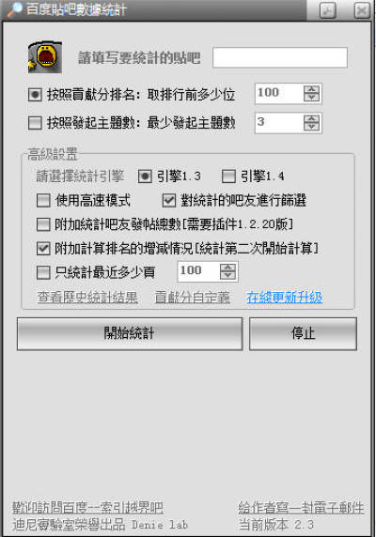Click the magnifier icon in title bar

coord(14,9)
